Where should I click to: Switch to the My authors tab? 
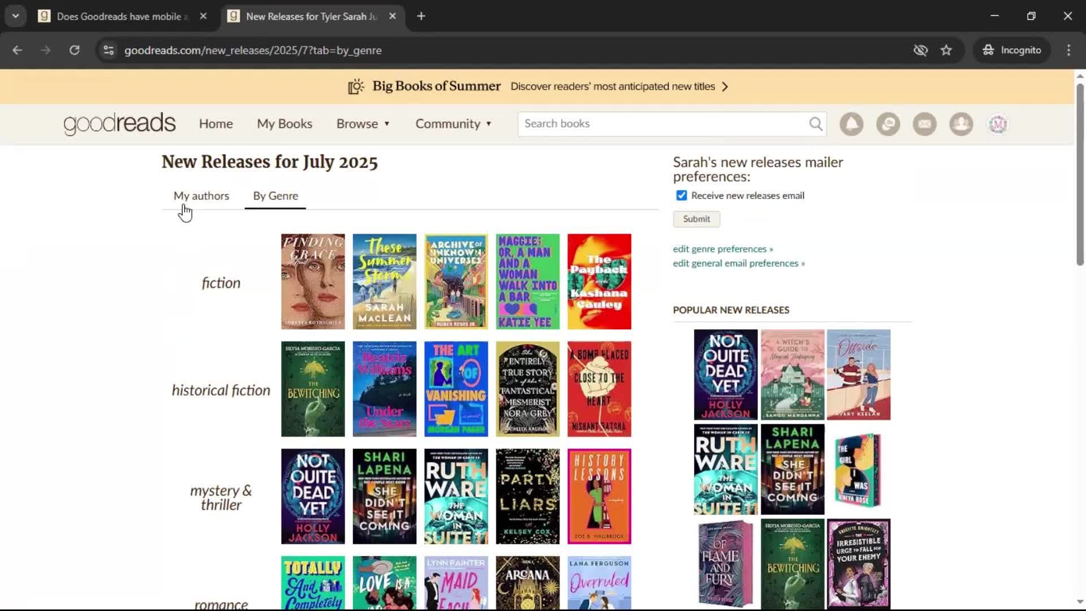pos(201,196)
